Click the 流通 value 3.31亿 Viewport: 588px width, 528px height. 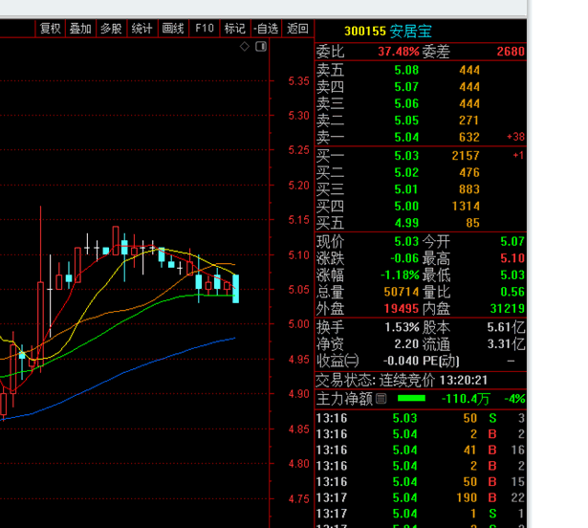tap(506, 344)
